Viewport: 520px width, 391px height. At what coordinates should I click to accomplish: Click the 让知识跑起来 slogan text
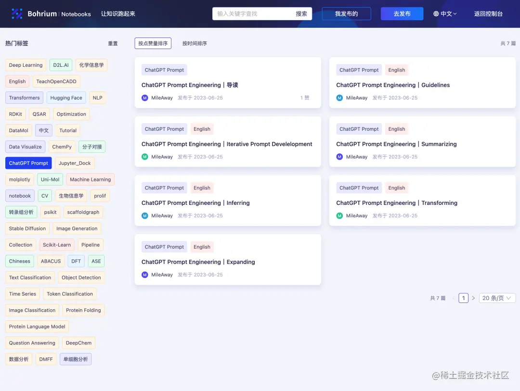[118, 13]
